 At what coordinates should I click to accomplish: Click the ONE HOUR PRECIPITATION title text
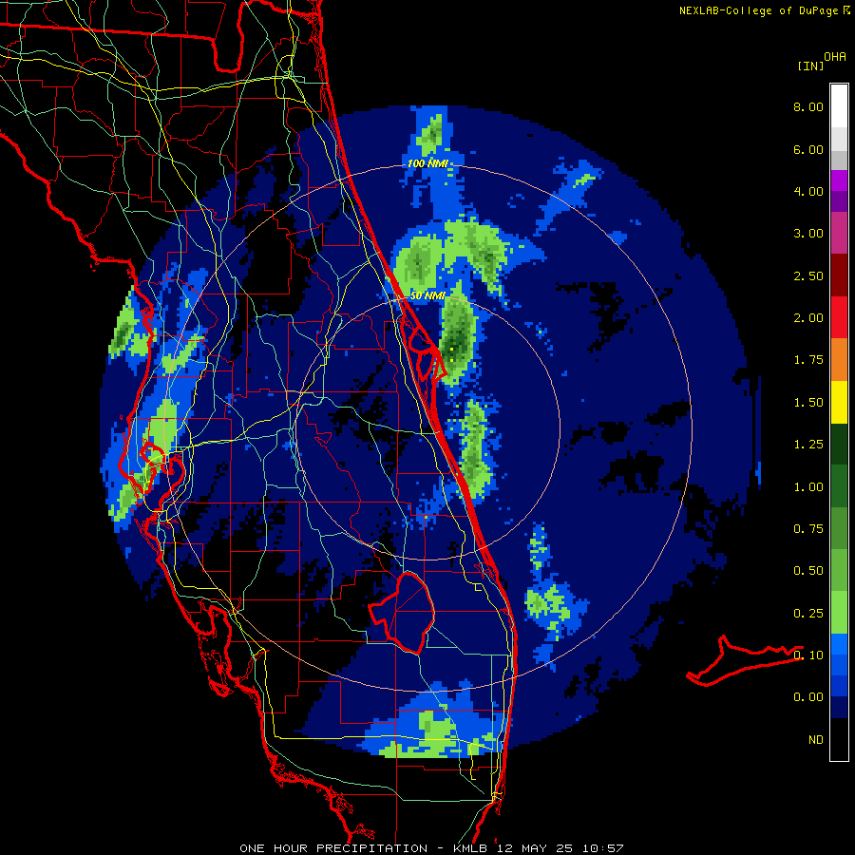point(333,848)
